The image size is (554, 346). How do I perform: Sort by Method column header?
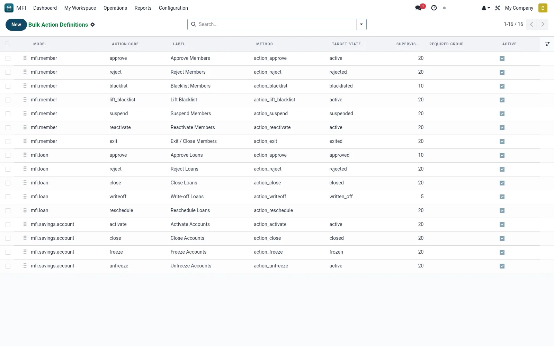(x=265, y=44)
